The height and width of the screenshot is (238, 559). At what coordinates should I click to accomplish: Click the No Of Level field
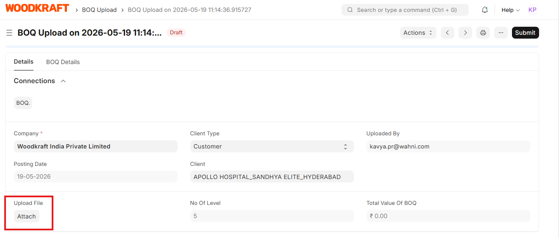tap(272, 216)
